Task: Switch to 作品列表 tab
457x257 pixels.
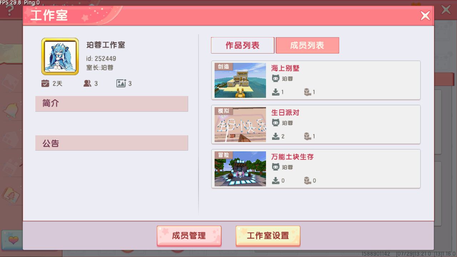Action: point(242,45)
